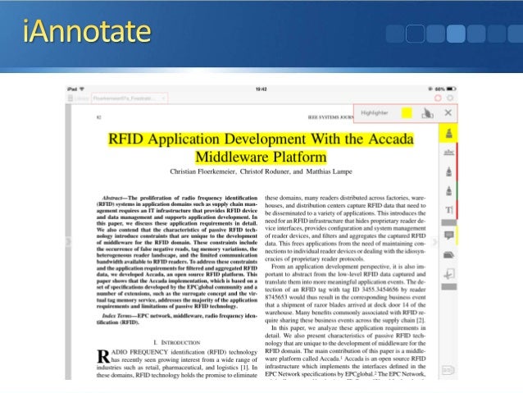Click author line 'Christian Floerkemeier'
523x393 pixels.
click(202, 171)
